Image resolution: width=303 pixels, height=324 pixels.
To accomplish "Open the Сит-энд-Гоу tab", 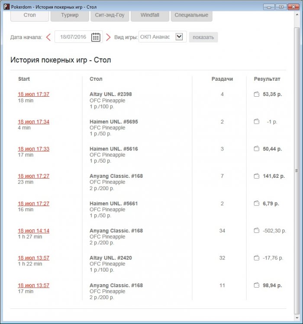I will pos(110,16).
